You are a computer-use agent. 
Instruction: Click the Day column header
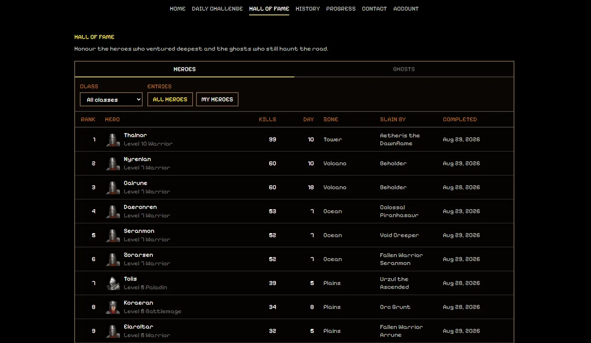pyautogui.click(x=308, y=119)
